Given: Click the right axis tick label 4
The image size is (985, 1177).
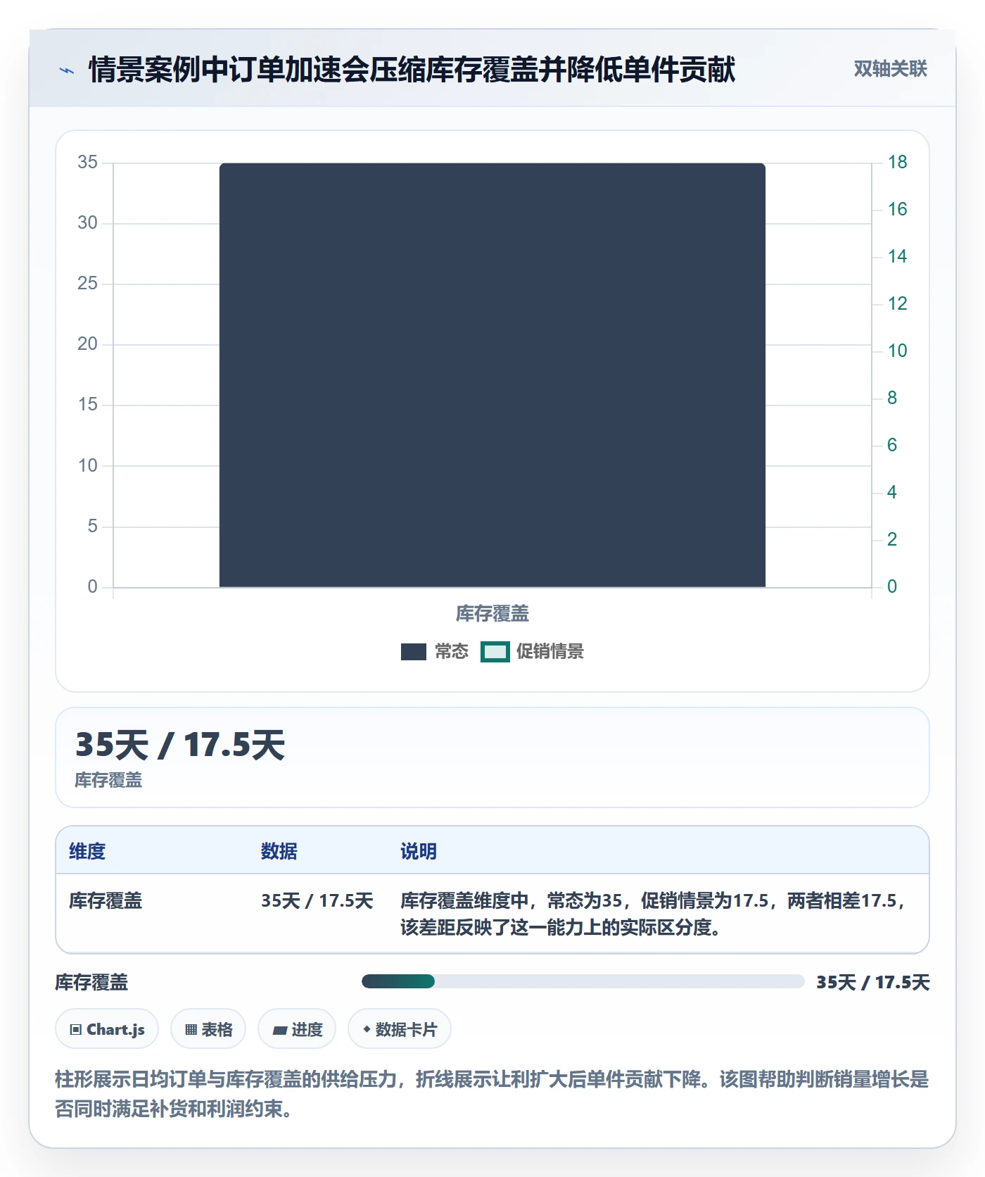Looking at the screenshot, I should [x=892, y=492].
